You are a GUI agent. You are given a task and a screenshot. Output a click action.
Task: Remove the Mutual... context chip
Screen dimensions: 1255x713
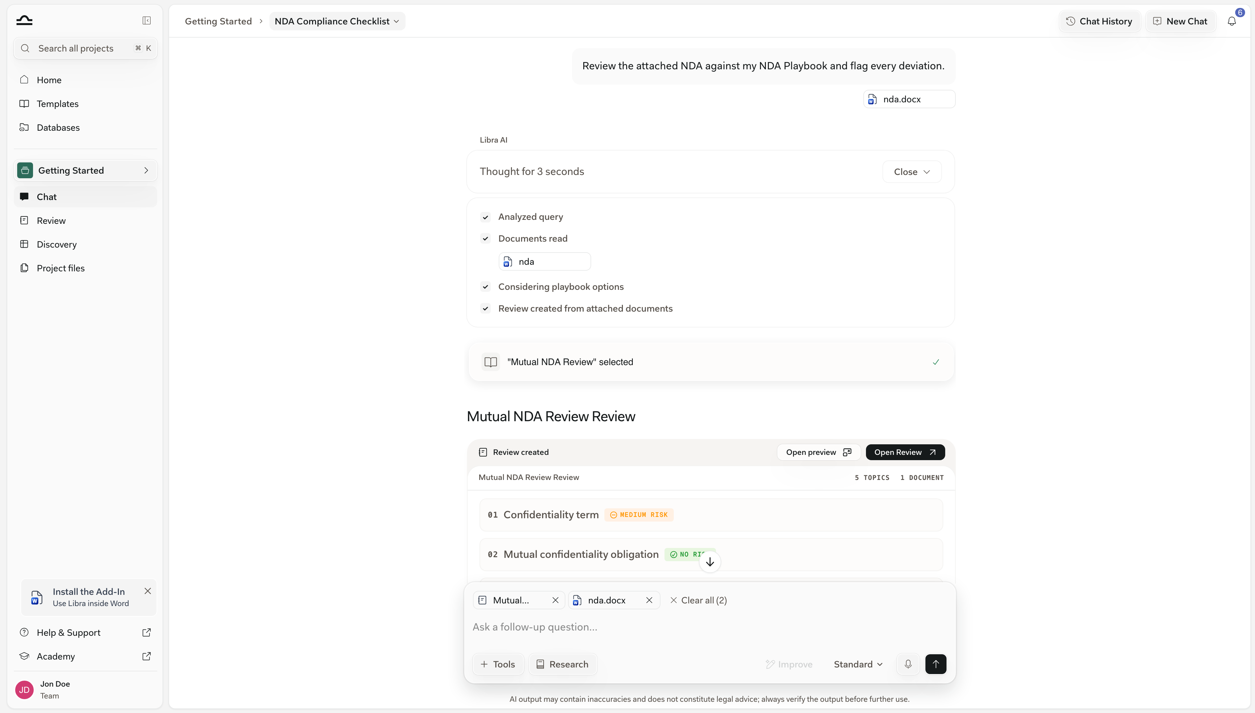[x=556, y=600]
